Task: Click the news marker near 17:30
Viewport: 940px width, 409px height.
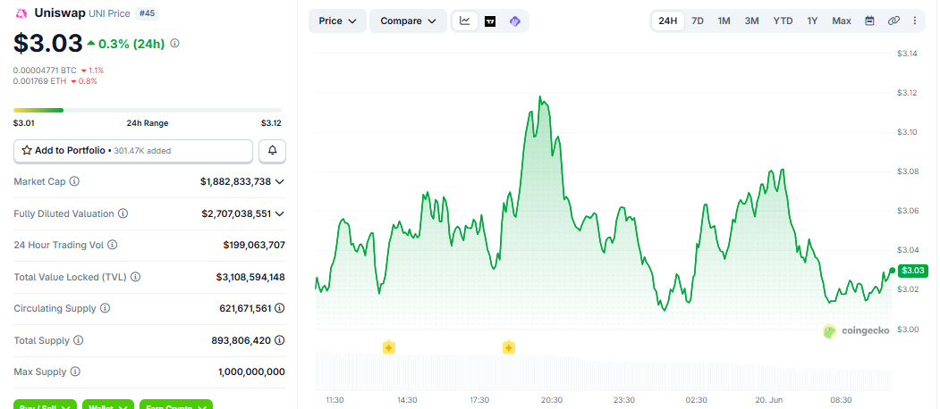Action: click(x=509, y=347)
